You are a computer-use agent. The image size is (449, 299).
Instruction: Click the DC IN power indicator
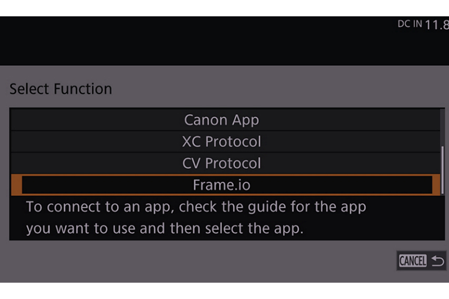(x=410, y=24)
